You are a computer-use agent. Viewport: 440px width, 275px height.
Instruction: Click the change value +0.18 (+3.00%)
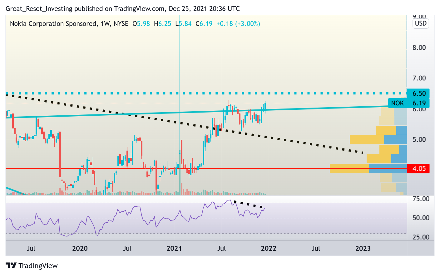(238, 24)
